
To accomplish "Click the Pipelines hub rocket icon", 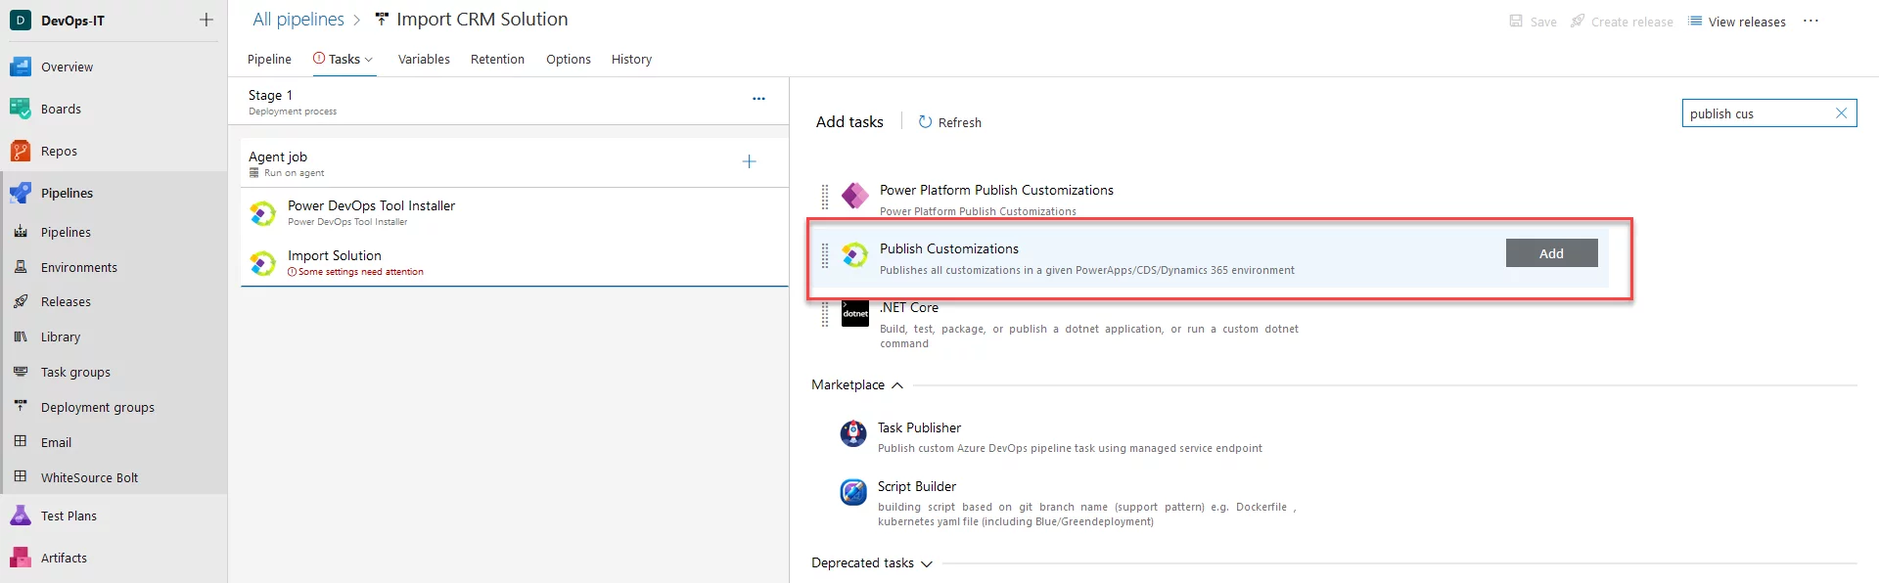I will click(21, 194).
